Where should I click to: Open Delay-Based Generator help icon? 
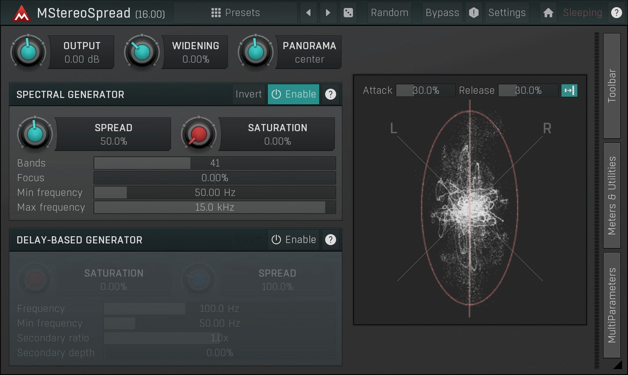[331, 240]
